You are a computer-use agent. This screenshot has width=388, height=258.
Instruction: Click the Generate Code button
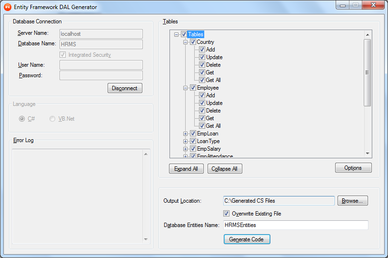tap(247, 239)
